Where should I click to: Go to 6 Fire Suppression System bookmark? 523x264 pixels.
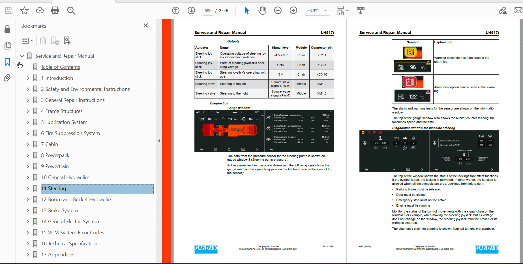(70, 133)
